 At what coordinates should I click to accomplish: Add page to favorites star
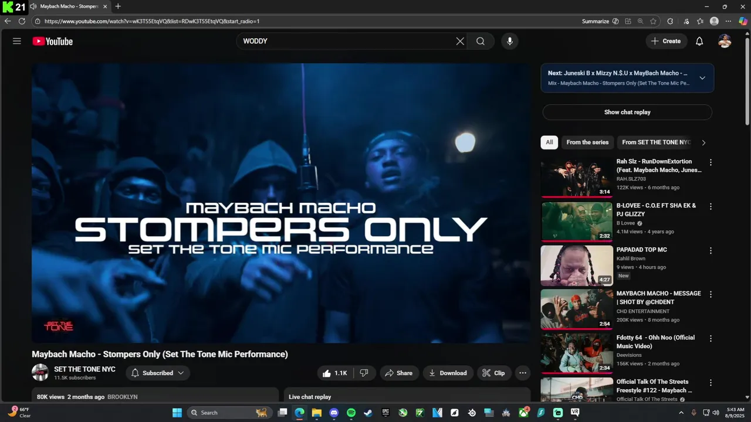coord(653,21)
